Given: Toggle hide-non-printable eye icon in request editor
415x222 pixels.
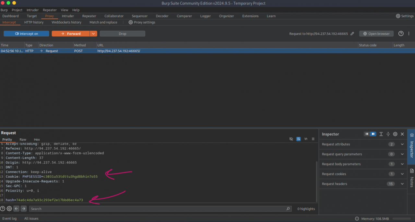Looking at the screenshot, I should pyautogui.click(x=291, y=139).
